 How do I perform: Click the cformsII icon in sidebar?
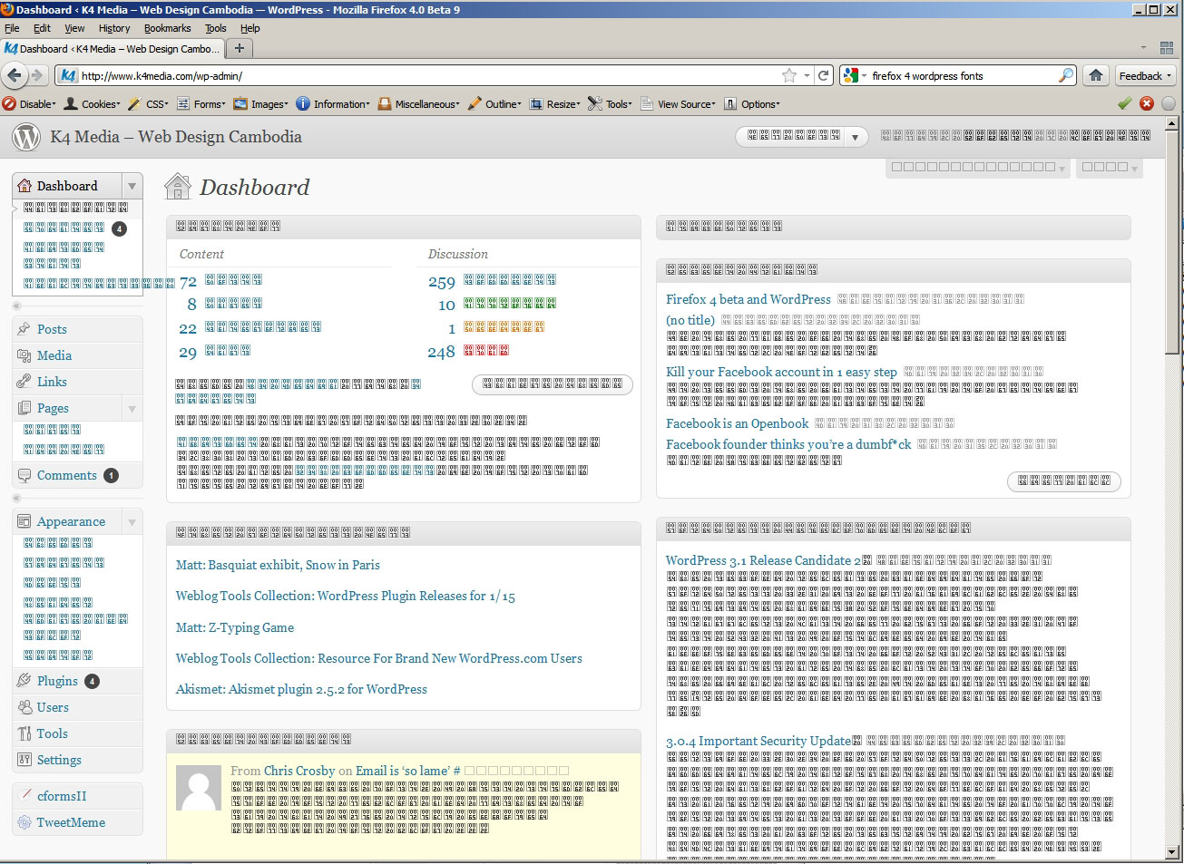tap(24, 796)
